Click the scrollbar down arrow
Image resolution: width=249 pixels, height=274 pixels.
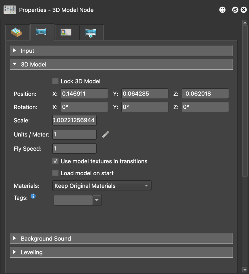coord(244,269)
